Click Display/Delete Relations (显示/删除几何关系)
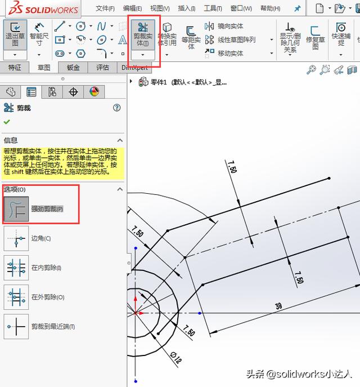The height and width of the screenshot is (387, 360). [290, 38]
